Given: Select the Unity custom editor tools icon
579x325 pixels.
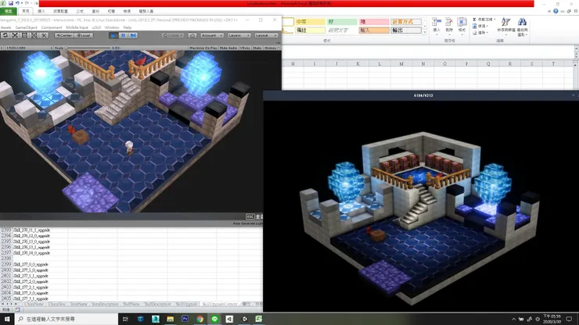Looking at the screenshot, I should click(44, 35).
